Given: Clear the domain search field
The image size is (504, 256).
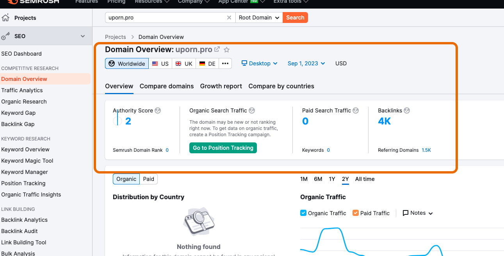Looking at the screenshot, I should tap(229, 18).
